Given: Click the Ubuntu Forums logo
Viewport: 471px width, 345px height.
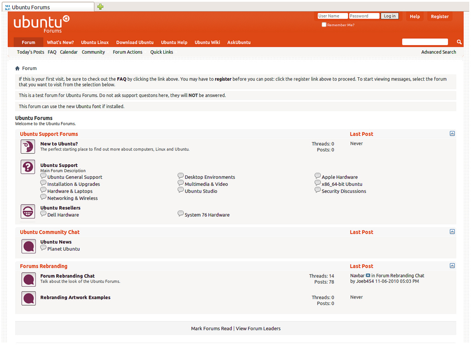Looking at the screenshot, I should 41,24.
